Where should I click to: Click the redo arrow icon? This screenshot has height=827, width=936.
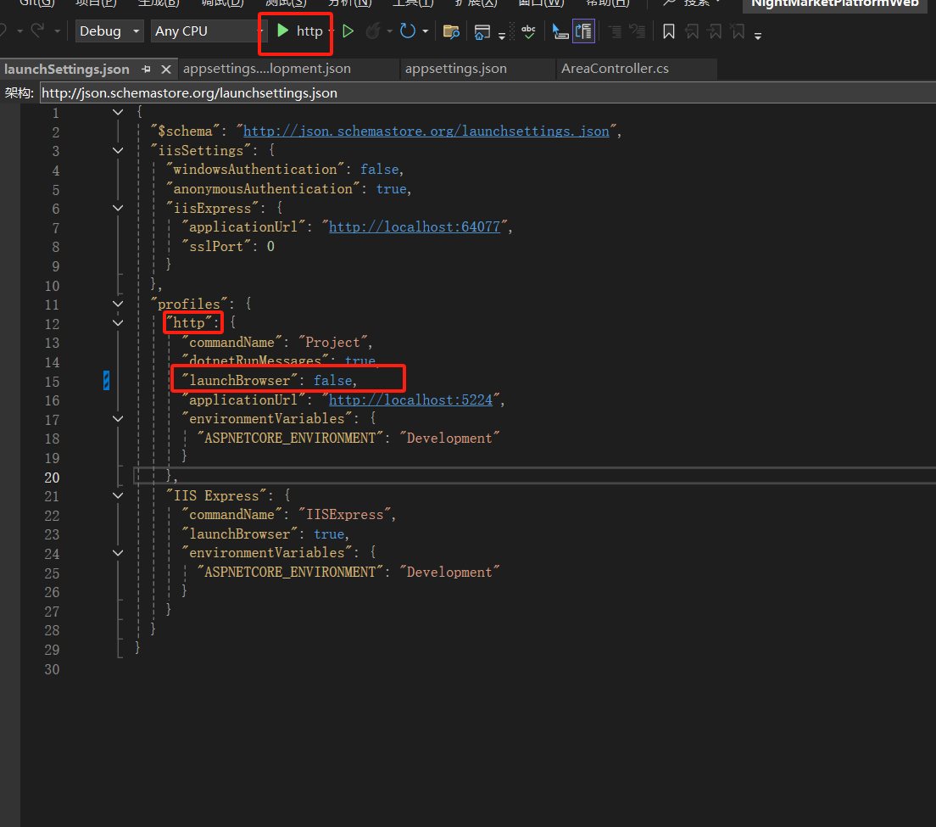click(37, 31)
